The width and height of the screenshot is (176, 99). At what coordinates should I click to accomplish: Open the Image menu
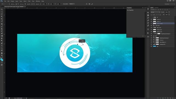coord(12,1)
